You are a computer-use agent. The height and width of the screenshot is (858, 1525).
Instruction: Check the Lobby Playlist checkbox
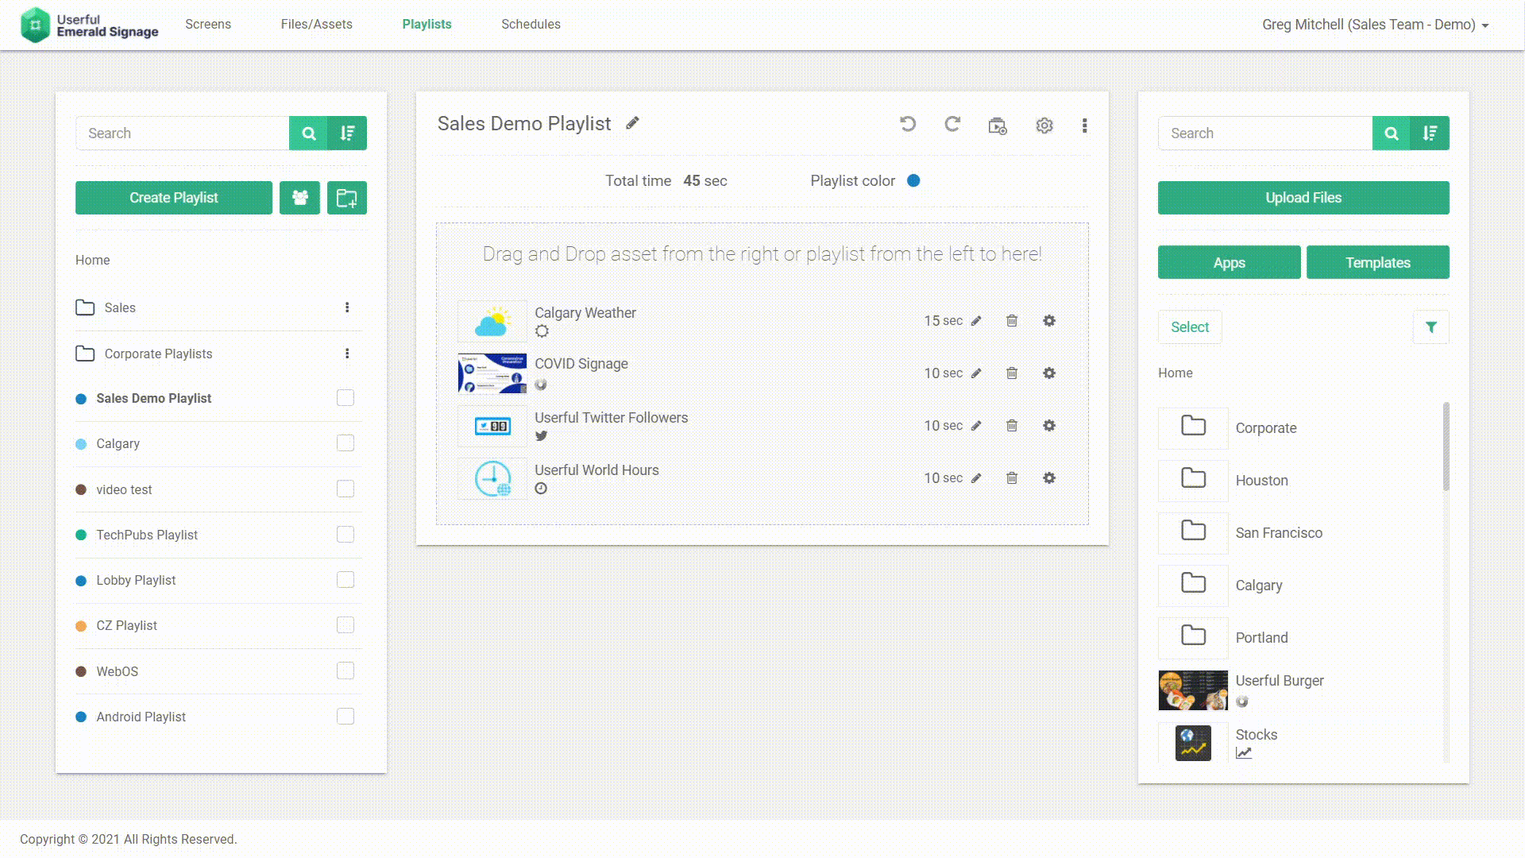346,580
